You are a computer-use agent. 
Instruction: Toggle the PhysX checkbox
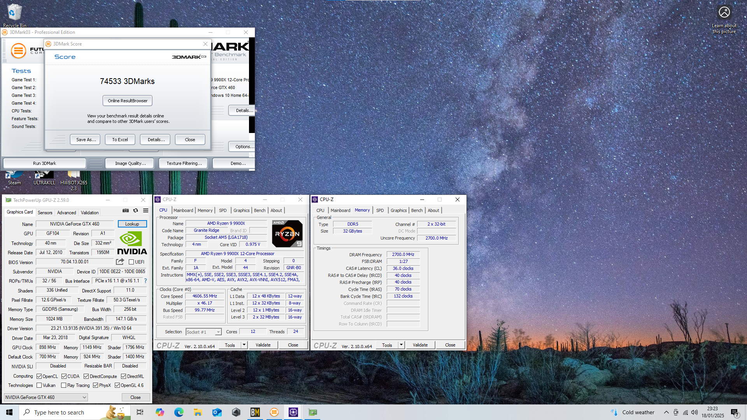95,385
